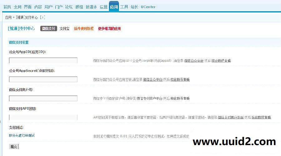
Task: Open the 工具 menu
Action: click(x=124, y=7)
